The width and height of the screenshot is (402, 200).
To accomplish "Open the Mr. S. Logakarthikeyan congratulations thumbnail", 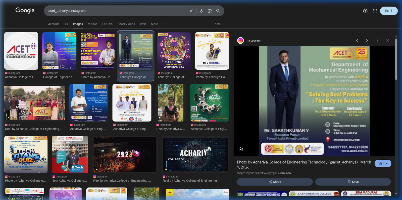I will tap(132, 103).
